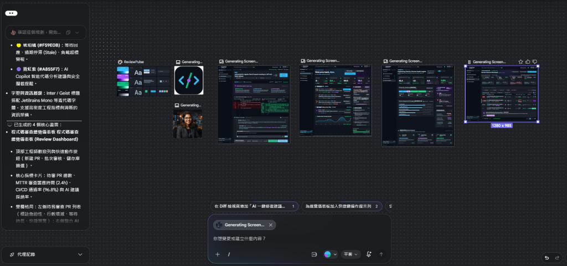The image size is (567, 266).
Task: Redo the last canvas action
Action: [557, 258]
